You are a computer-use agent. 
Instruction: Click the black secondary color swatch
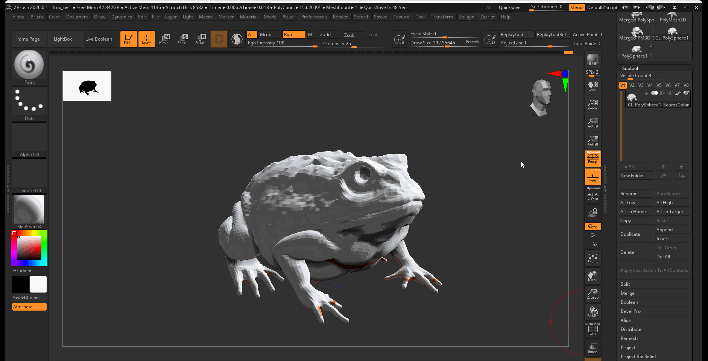tap(20, 284)
